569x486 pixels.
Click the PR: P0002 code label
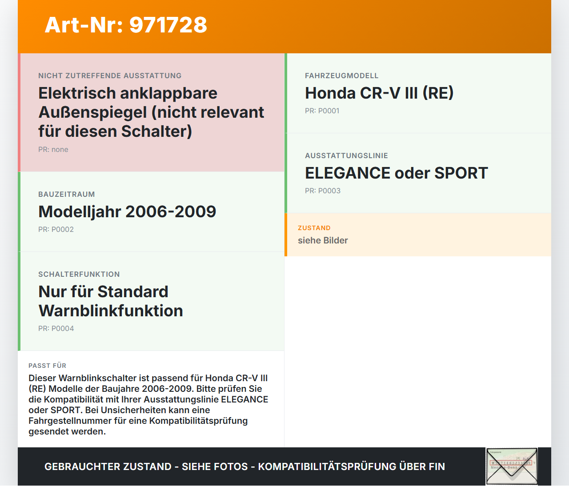56,229
